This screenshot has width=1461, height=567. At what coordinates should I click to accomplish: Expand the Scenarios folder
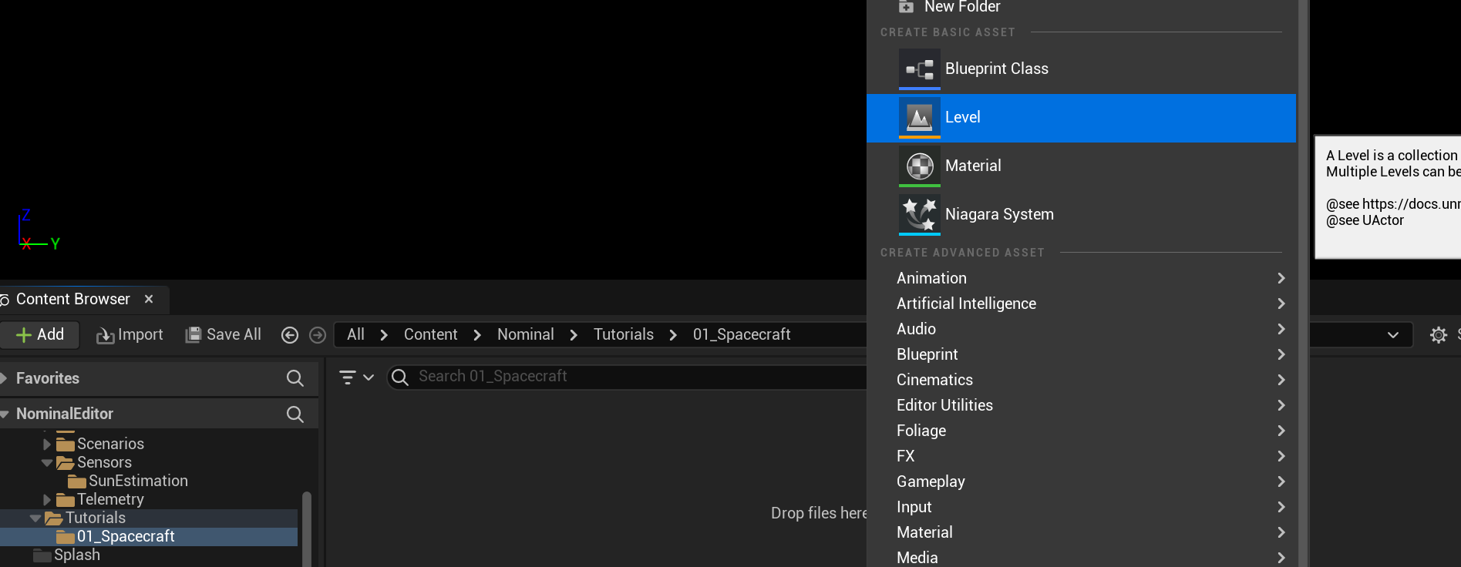[x=47, y=445]
